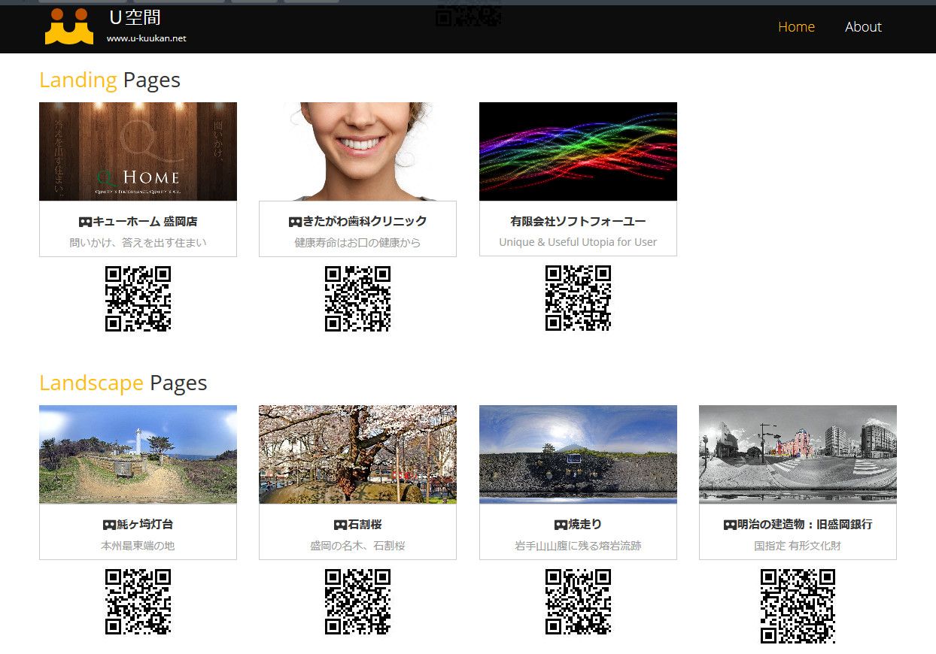This screenshot has width=936, height=654.
Task: Click the U空間 orange logo icon
Action: pyautogui.click(x=69, y=26)
